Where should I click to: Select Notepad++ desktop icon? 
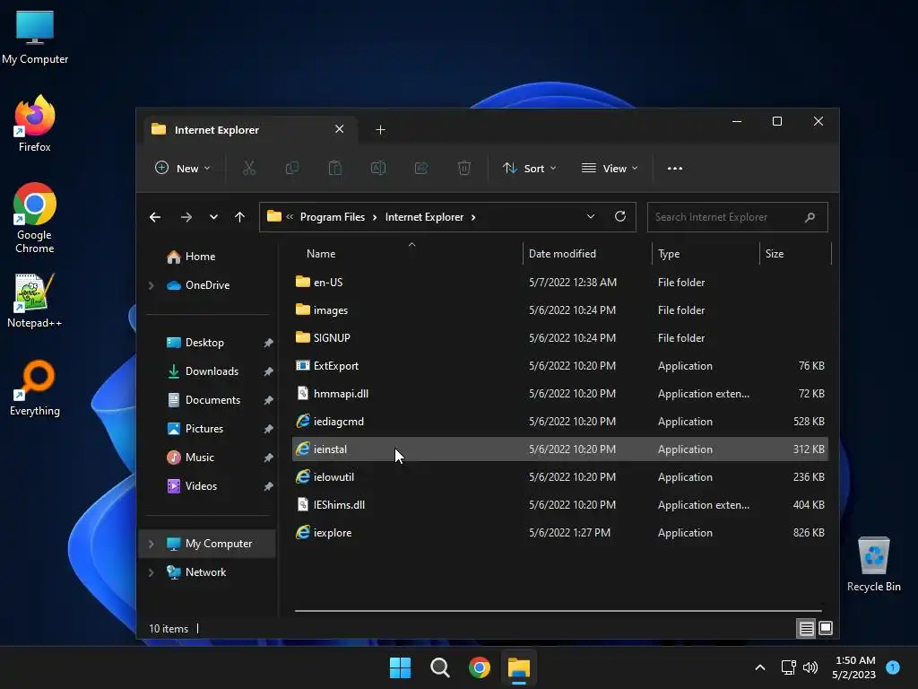click(x=35, y=301)
